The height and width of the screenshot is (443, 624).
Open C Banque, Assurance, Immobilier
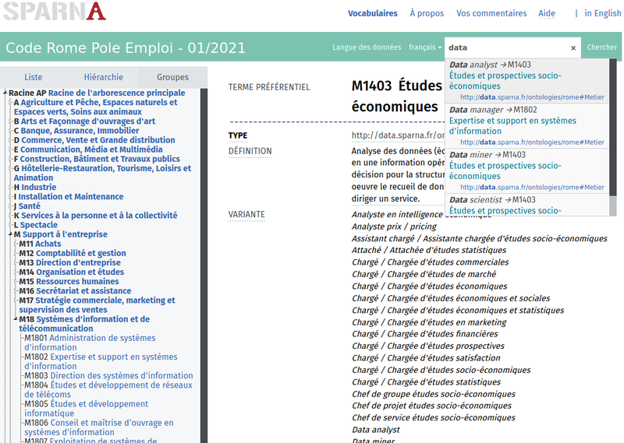point(76,131)
